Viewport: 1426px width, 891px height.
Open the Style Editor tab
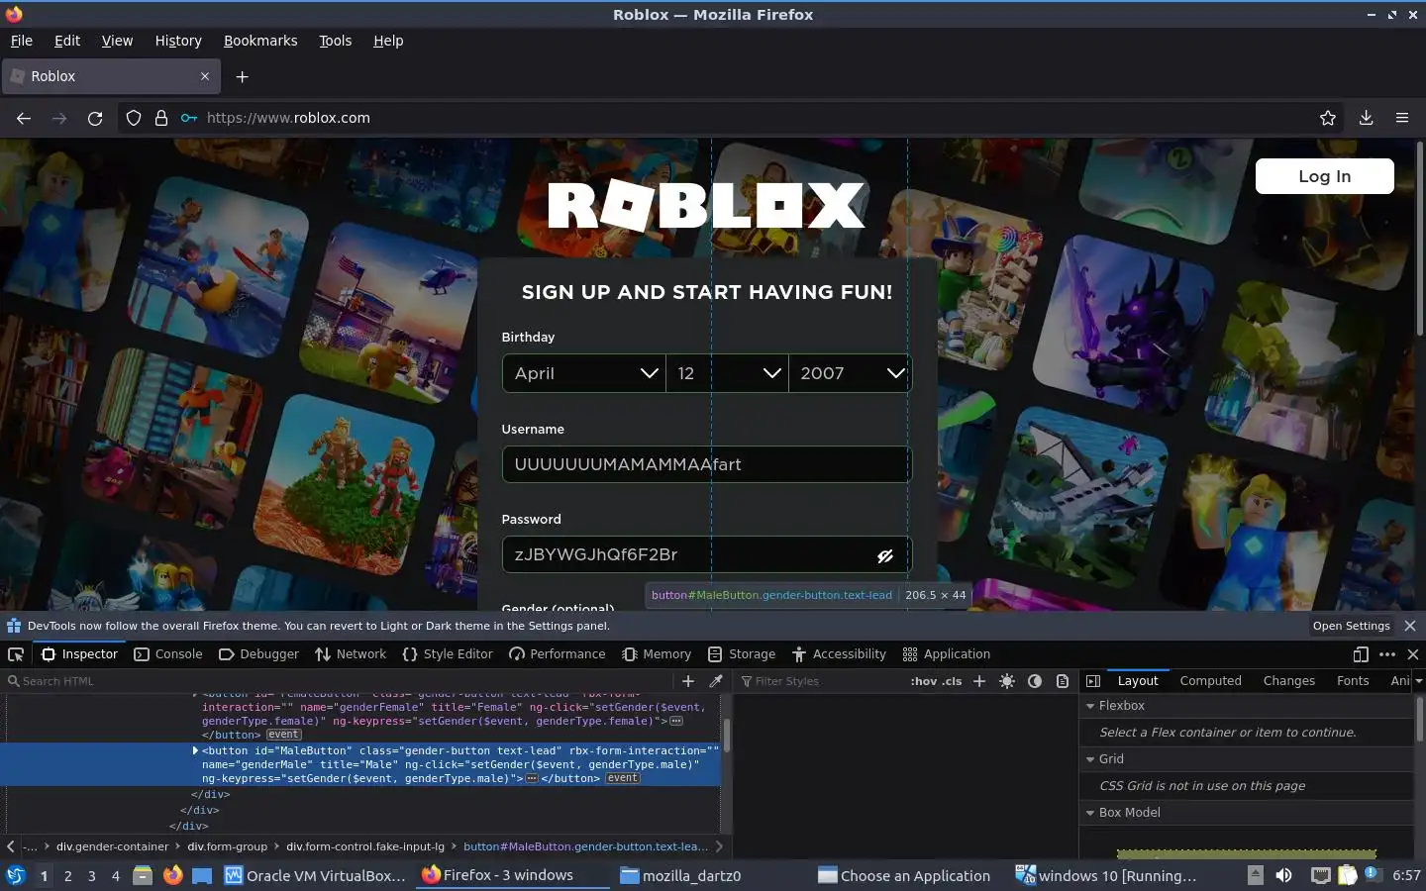click(448, 654)
